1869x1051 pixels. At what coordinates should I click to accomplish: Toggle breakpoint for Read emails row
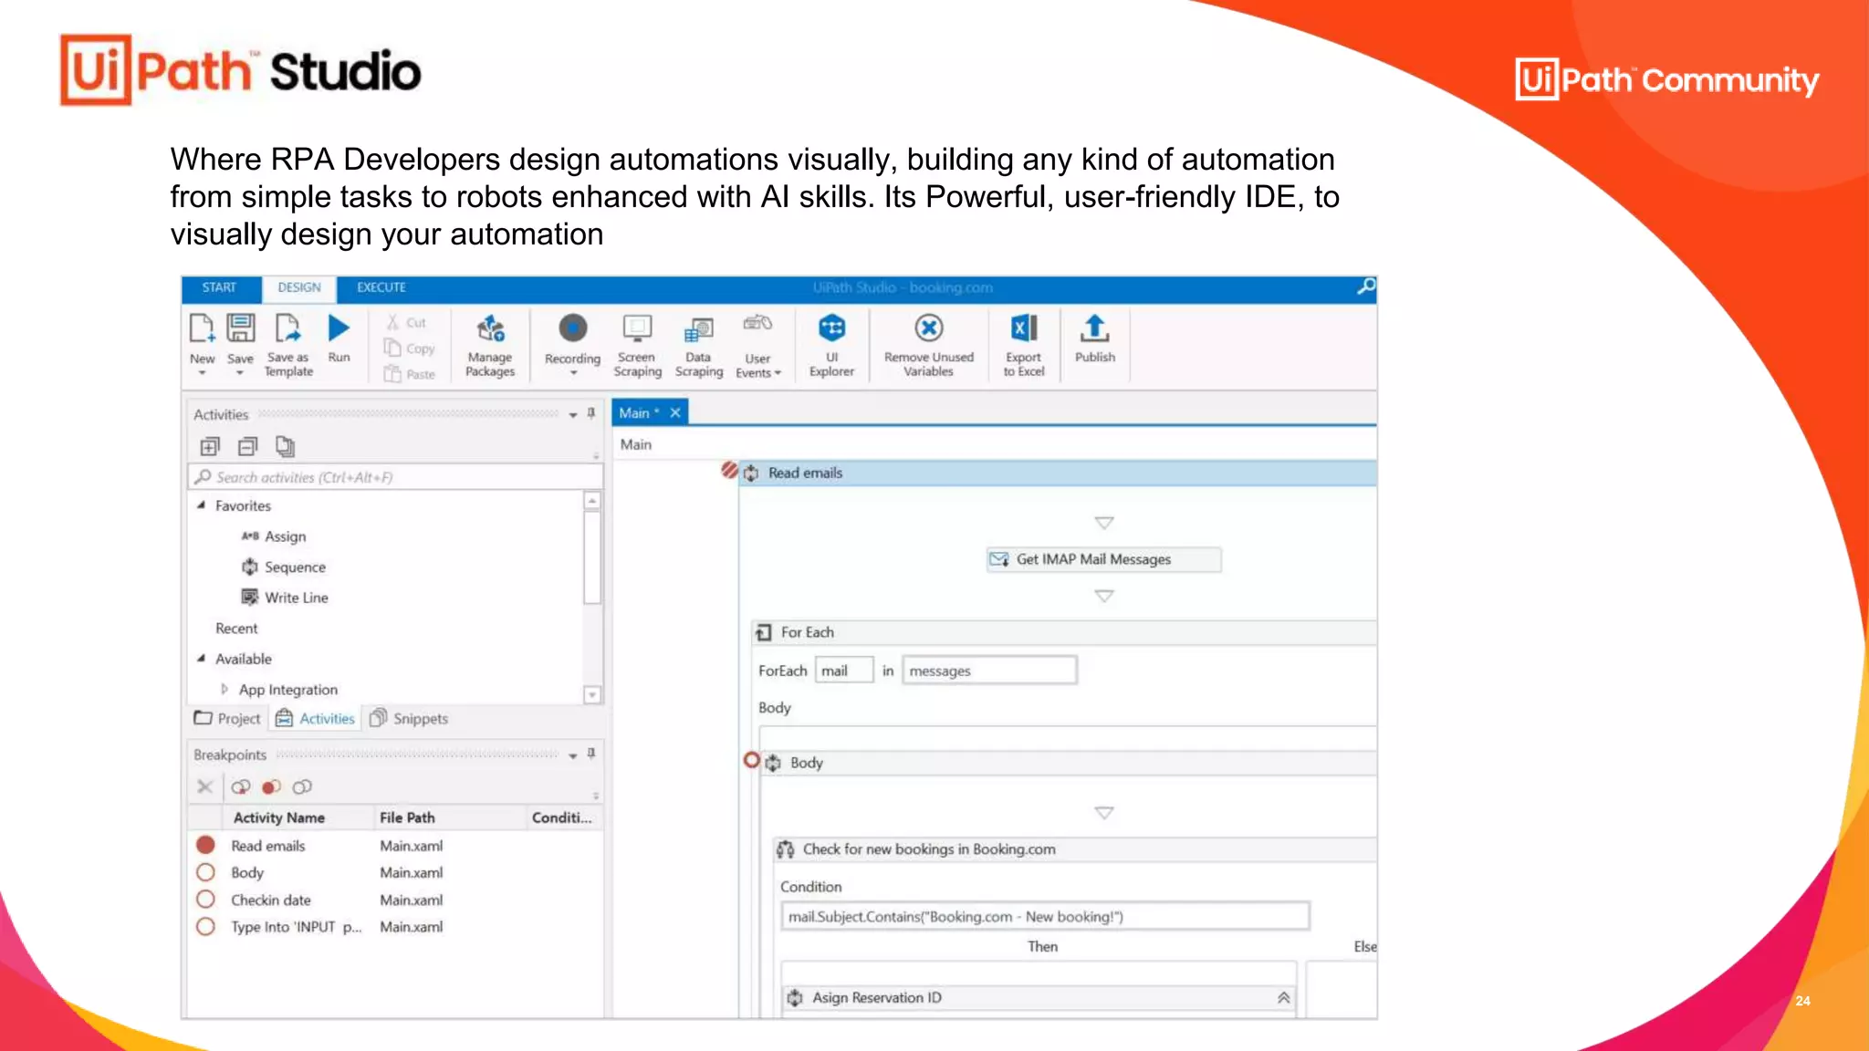[206, 846]
